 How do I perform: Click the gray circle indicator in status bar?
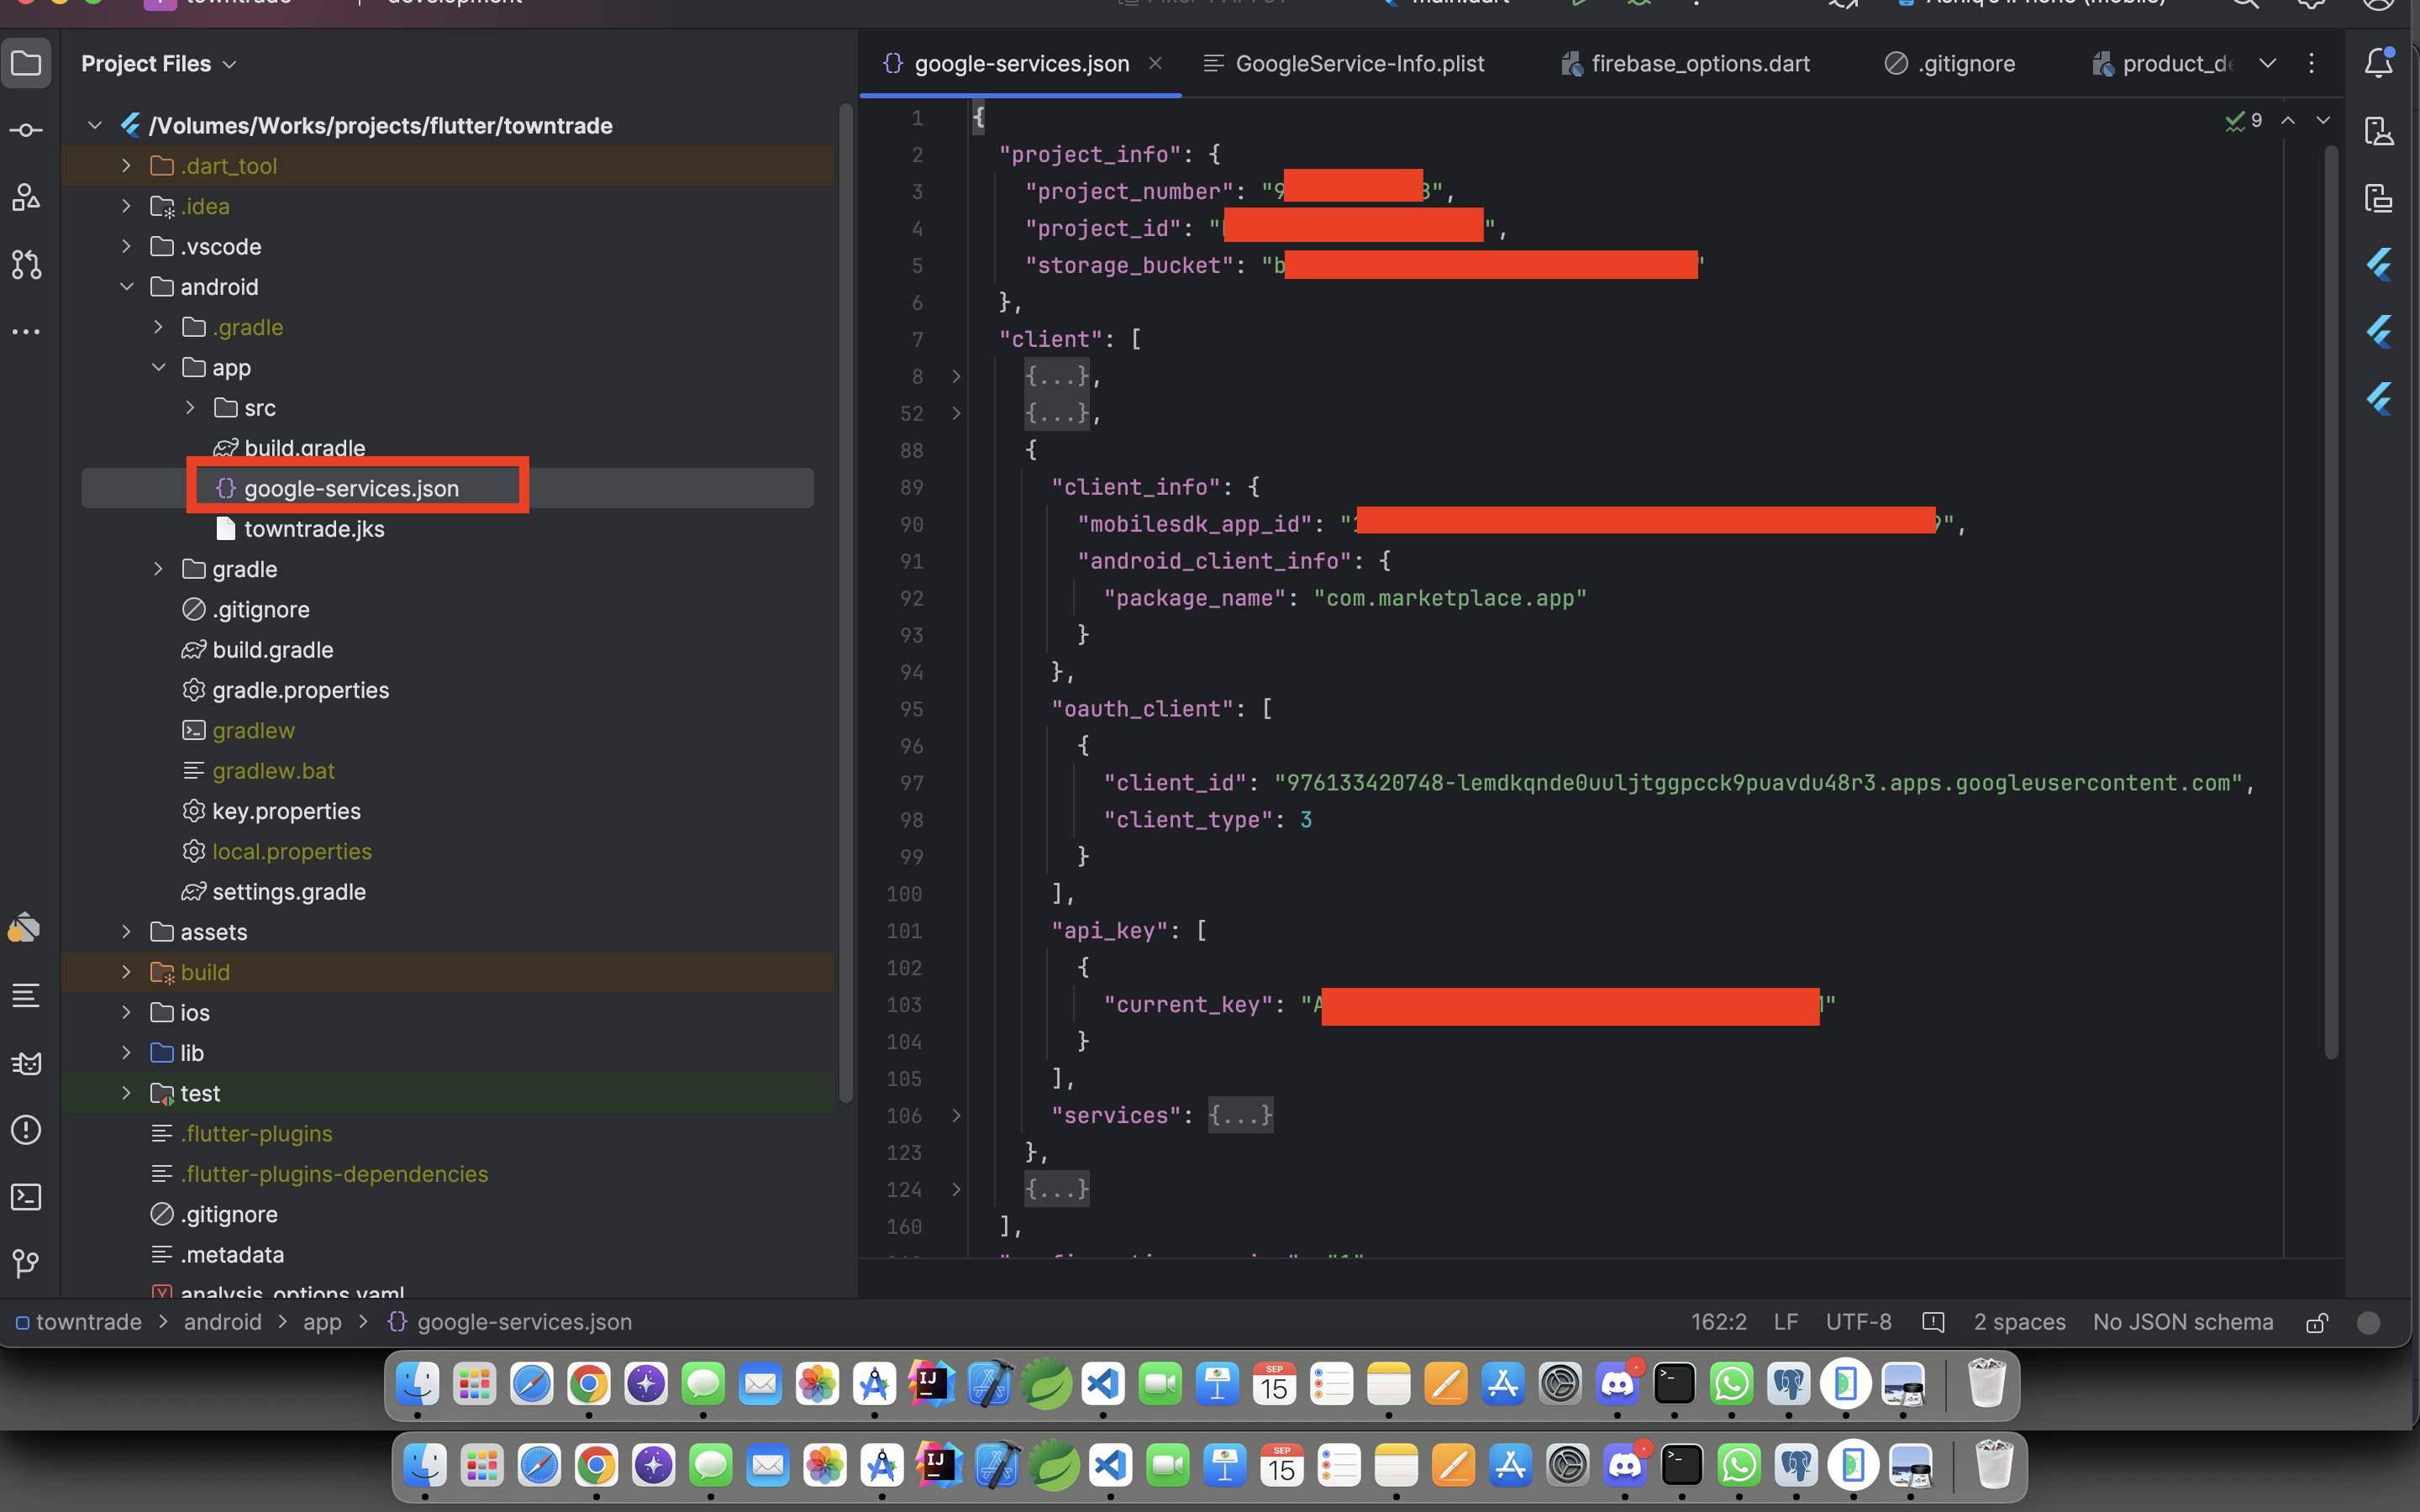click(x=2368, y=1322)
